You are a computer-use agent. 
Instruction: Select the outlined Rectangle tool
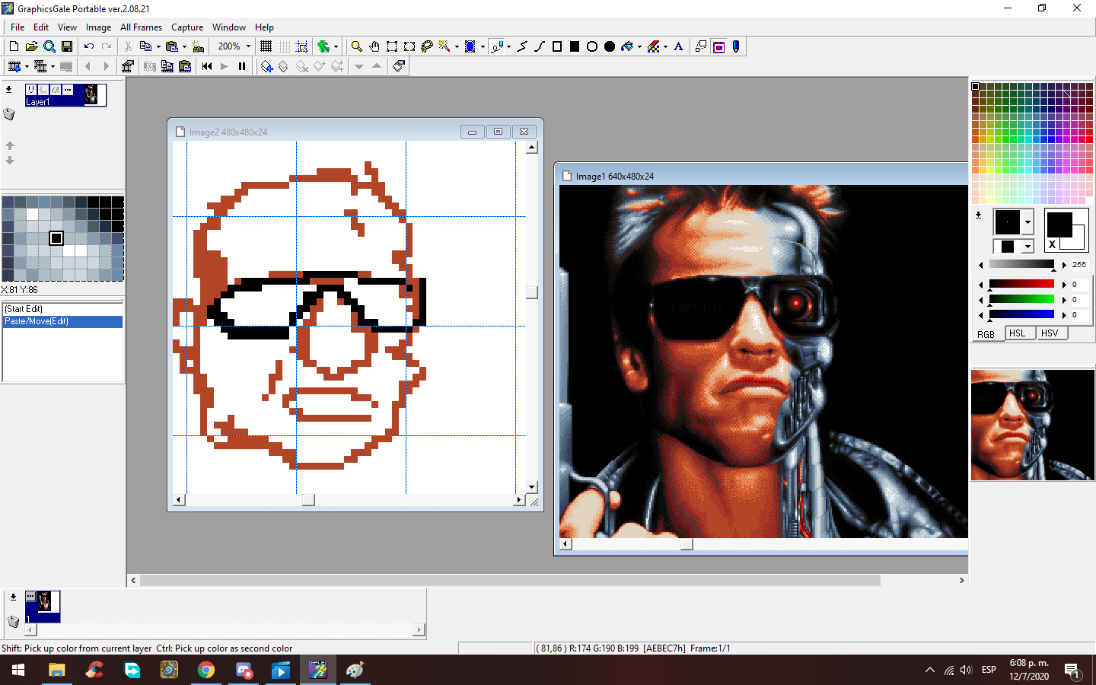557,46
